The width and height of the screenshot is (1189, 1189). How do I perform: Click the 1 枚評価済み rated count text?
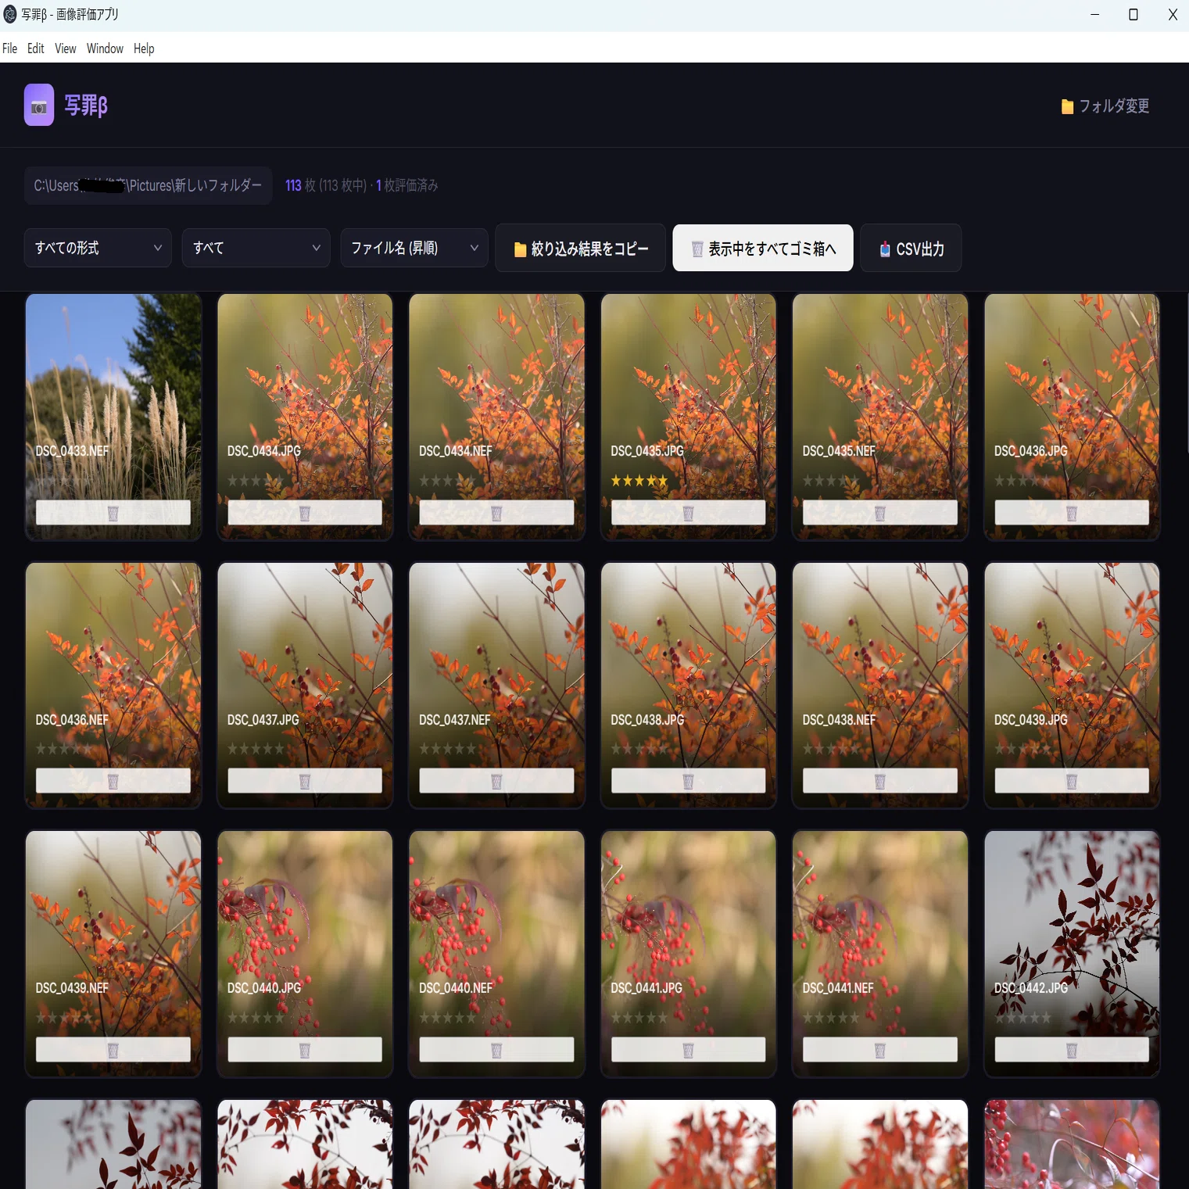(407, 185)
